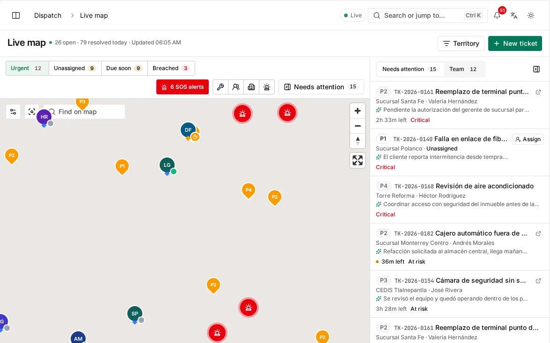Toggle the Unassigned filter chip
This screenshot has height=343, width=550.
[75, 68]
